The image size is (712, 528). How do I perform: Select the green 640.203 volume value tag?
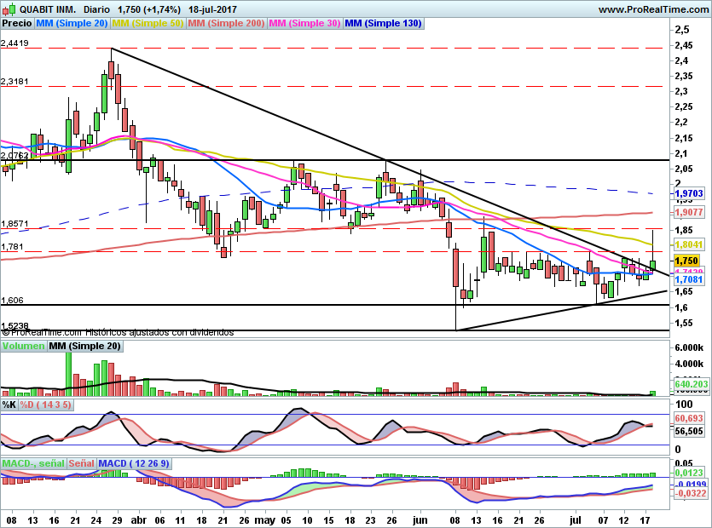pos(691,384)
